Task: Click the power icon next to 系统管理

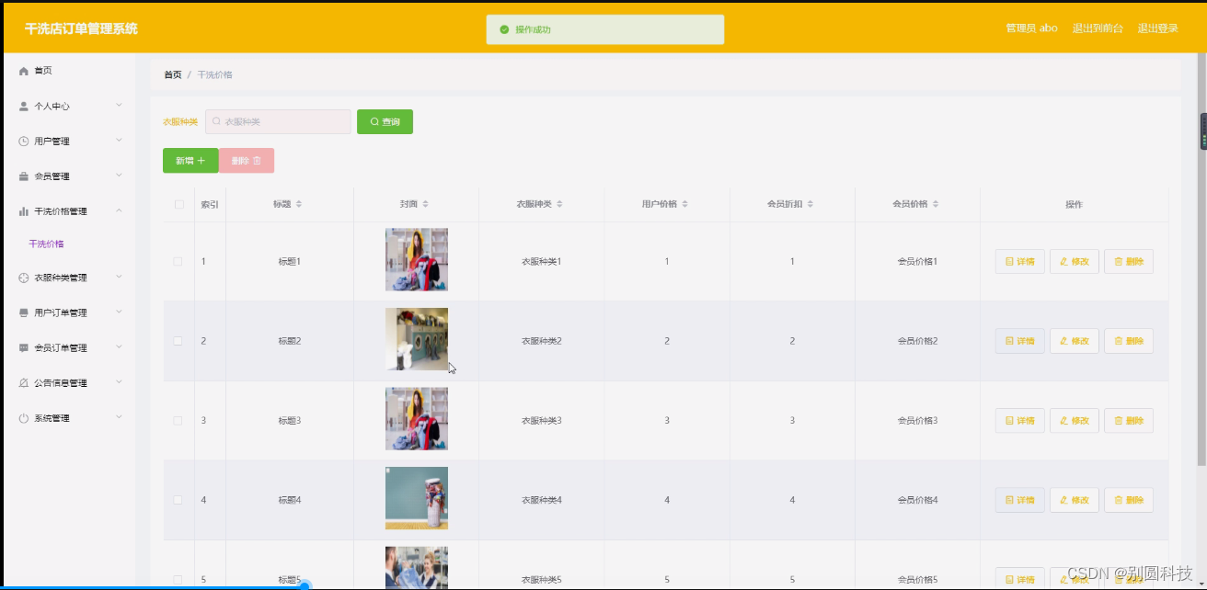Action: pos(25,418)
